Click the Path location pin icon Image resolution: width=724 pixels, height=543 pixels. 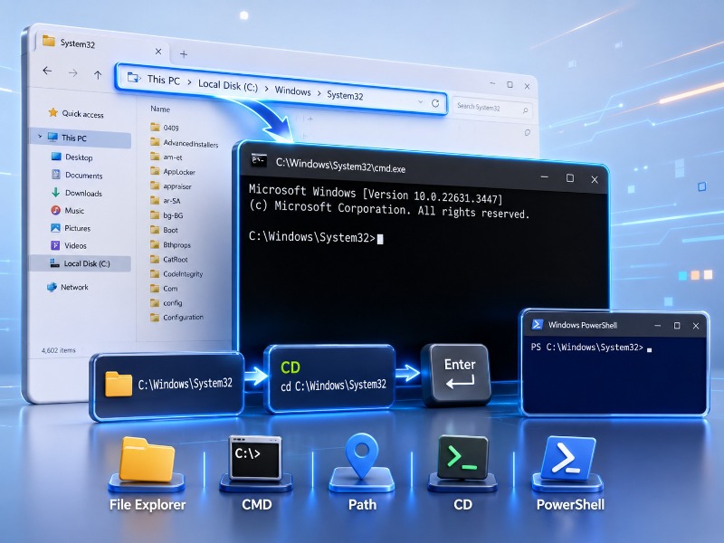pos(362,456)
